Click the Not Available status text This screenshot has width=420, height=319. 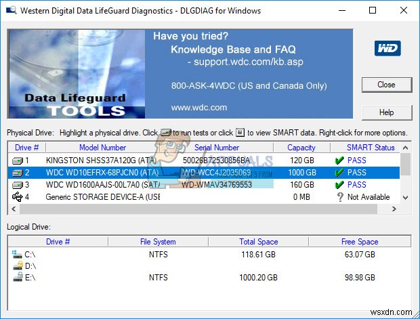click(369, 197)
